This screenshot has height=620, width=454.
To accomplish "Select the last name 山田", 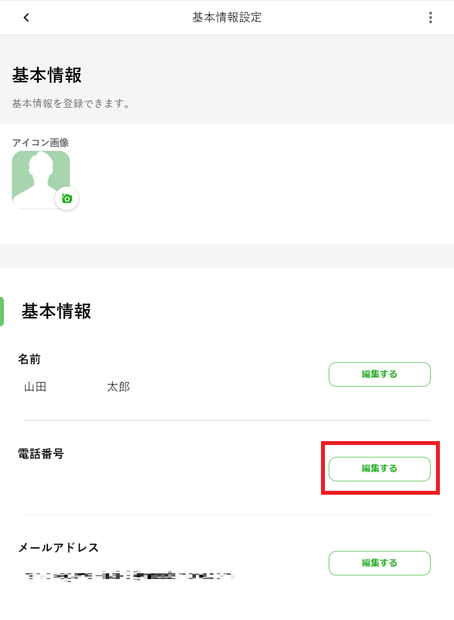I will point(35,387).
